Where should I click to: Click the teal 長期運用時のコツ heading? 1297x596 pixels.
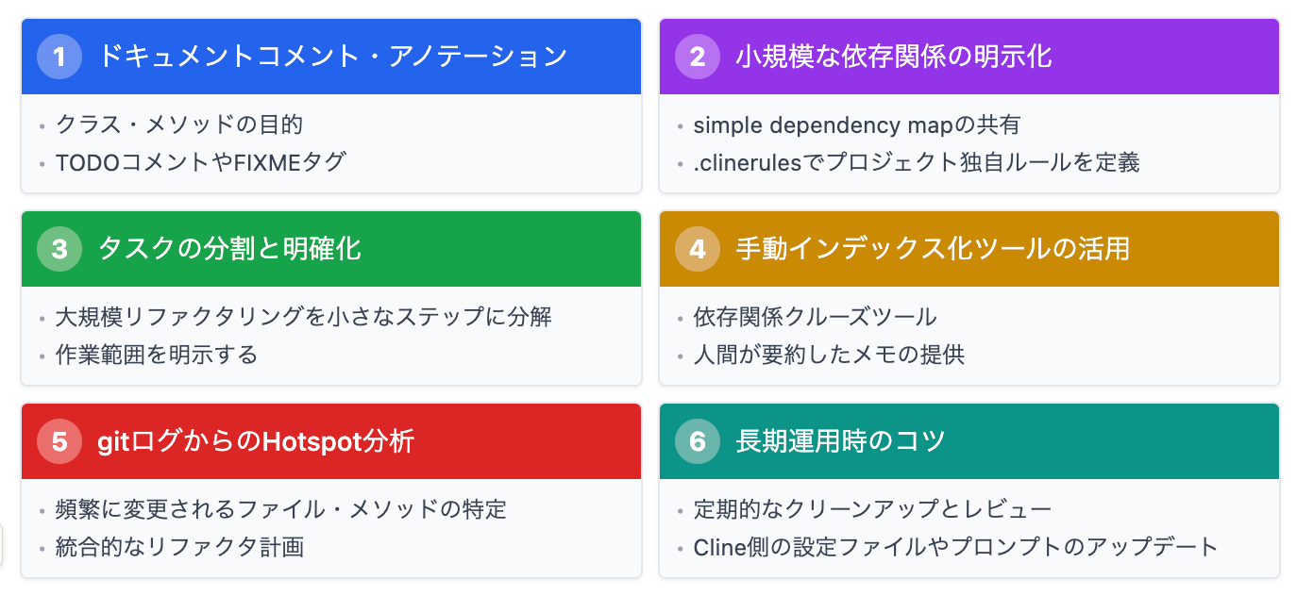tap(840, 441)
